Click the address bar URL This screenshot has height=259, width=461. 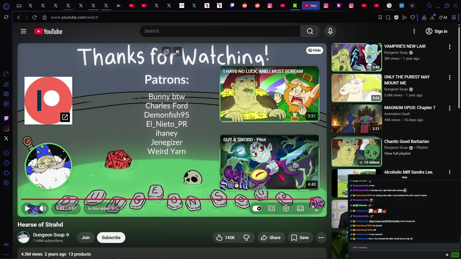[74, 17]
